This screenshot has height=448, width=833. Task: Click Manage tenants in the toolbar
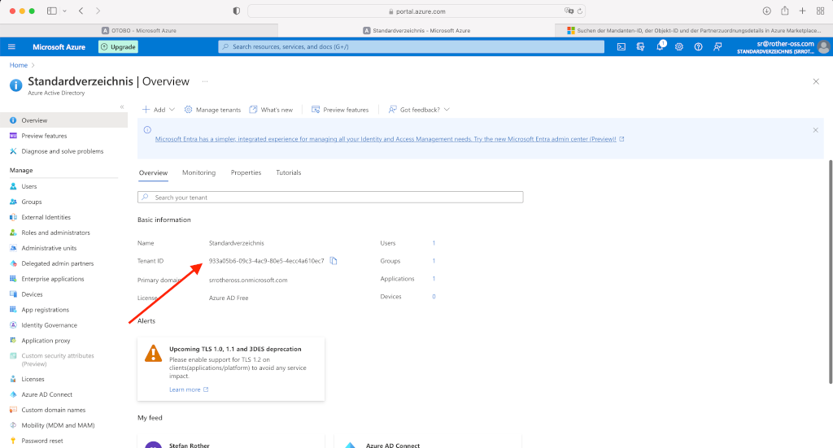click(x=212, y=110)
